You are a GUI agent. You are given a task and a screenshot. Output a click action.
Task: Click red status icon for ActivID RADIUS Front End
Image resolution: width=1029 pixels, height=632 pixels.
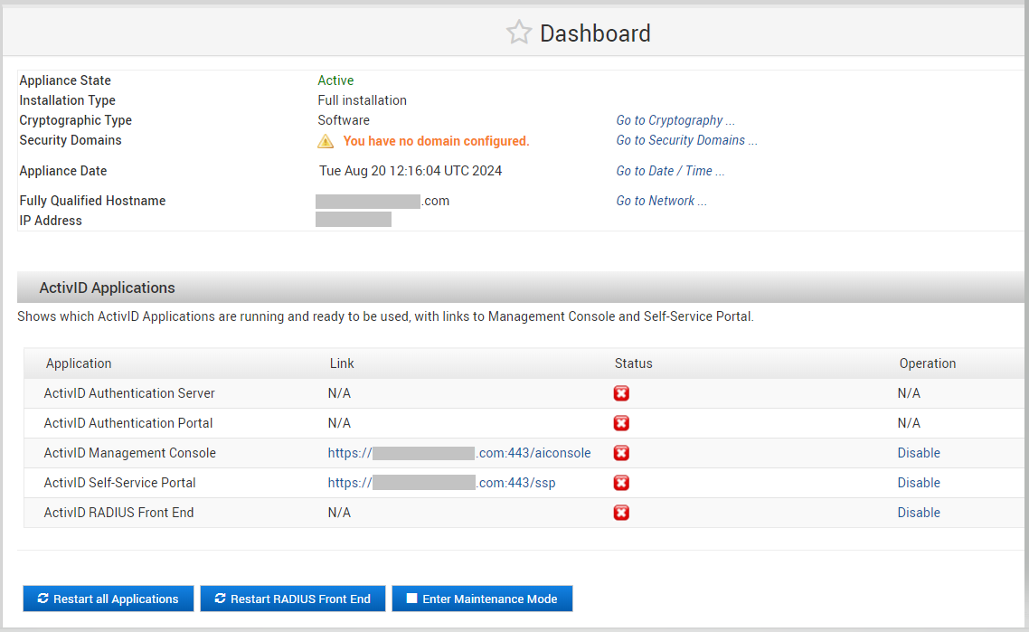621,513
